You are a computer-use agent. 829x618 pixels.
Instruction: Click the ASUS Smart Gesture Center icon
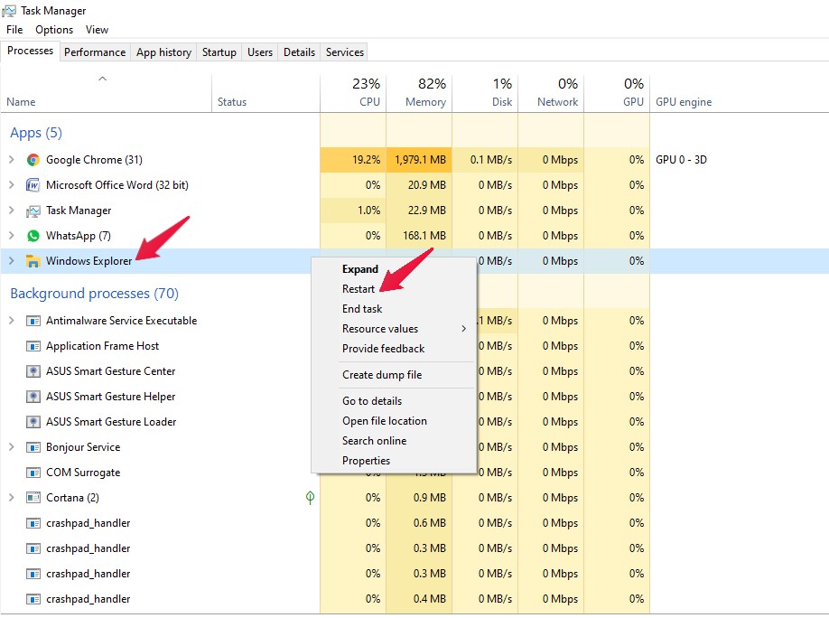(33, 371)
